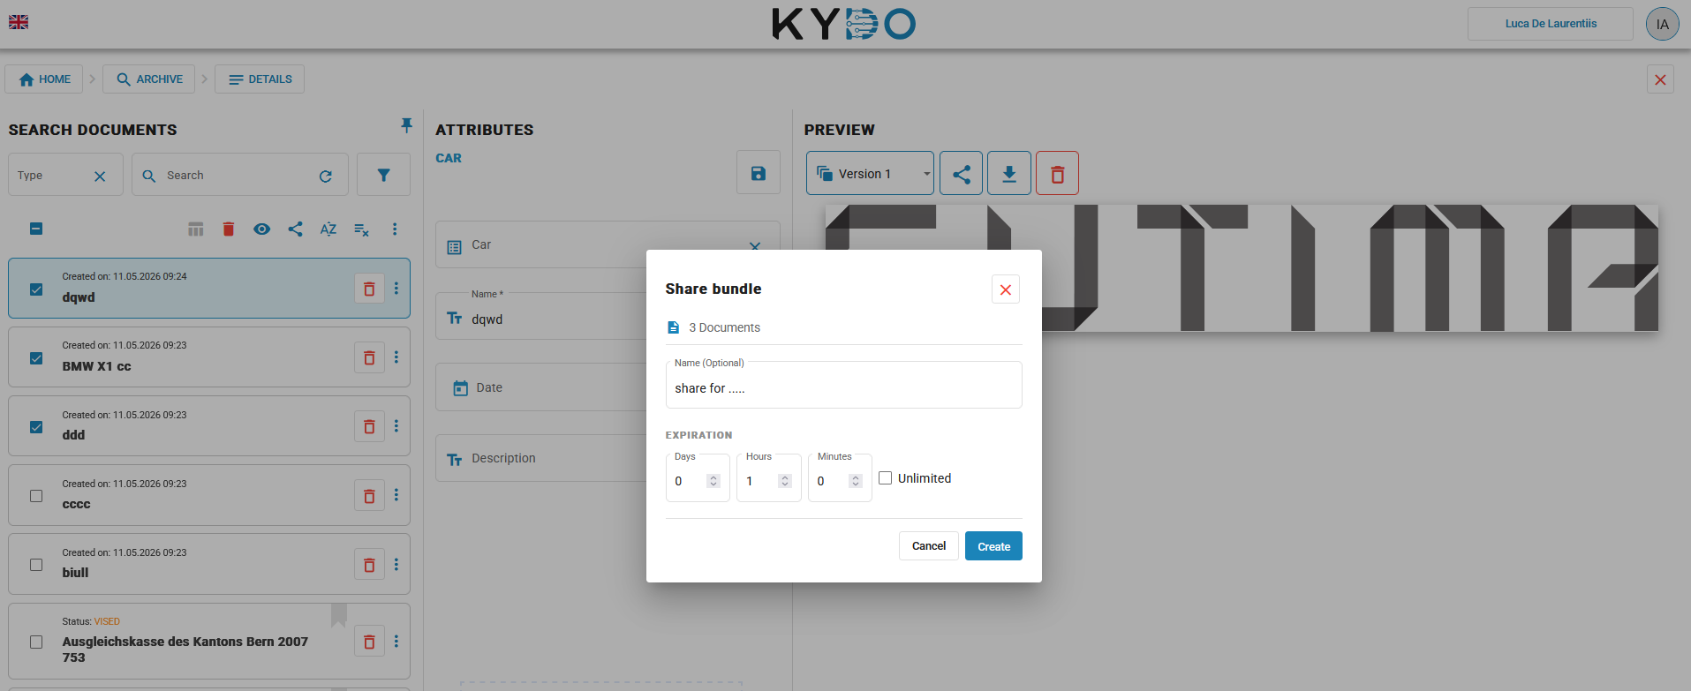Refresh search results icon
Viewport: 1691px width, 691px height.
[x=326, y=177]
